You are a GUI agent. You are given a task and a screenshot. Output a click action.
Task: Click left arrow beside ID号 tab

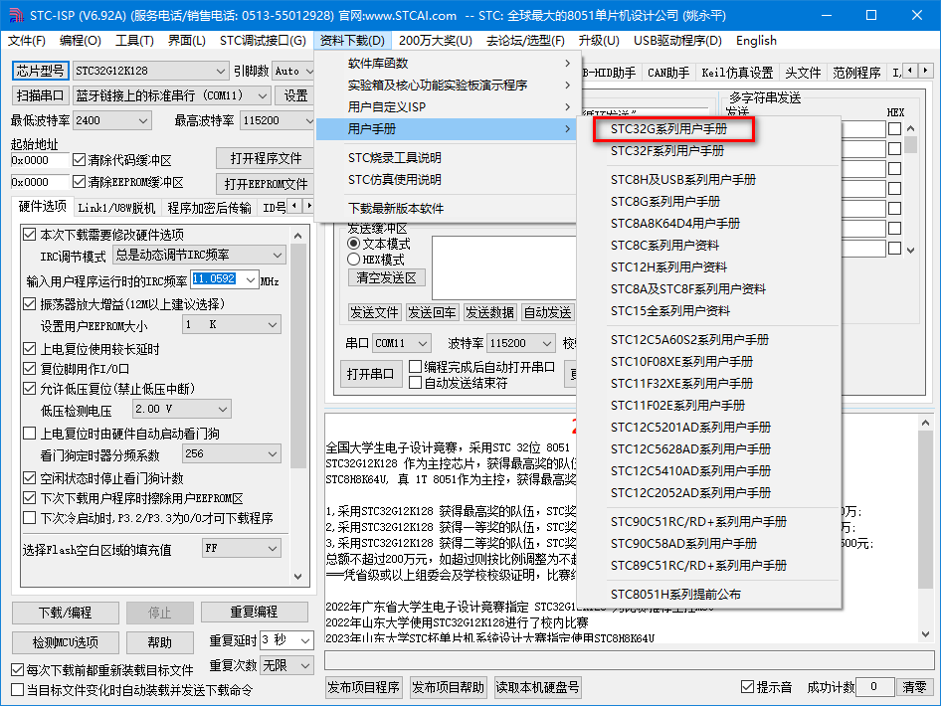294,206
